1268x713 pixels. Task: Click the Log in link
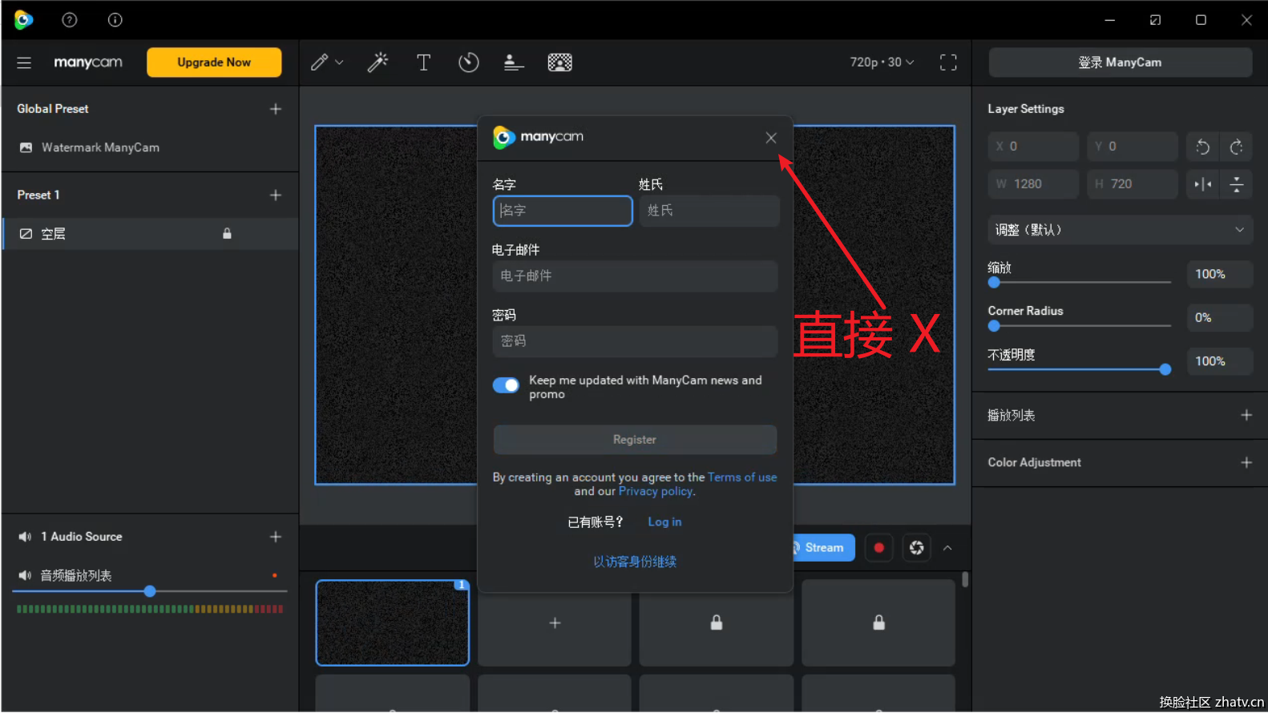[664, 522]
